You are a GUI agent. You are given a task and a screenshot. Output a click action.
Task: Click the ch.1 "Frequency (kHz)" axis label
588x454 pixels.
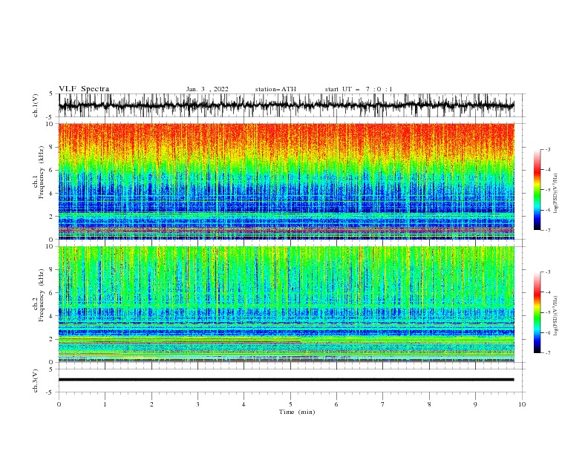click(x=42, y=173)
